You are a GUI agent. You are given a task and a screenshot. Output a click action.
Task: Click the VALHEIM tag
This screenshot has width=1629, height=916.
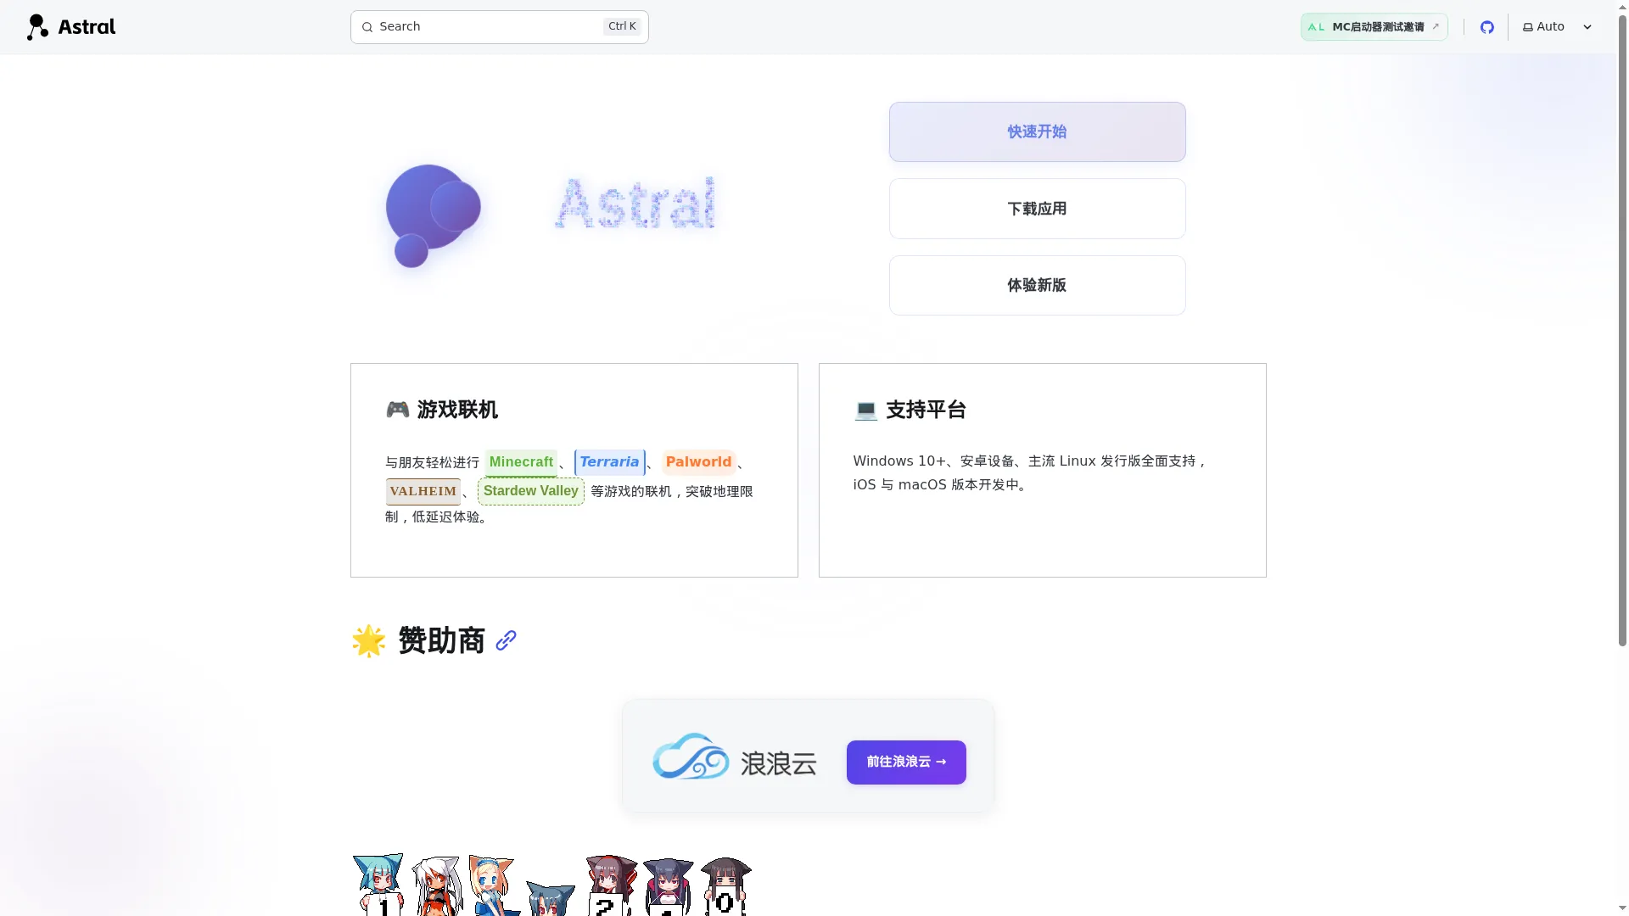pos(423,491)
